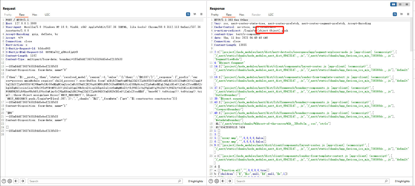
Task: Switch Request view to the Hex tab
Action: (35, 15)
